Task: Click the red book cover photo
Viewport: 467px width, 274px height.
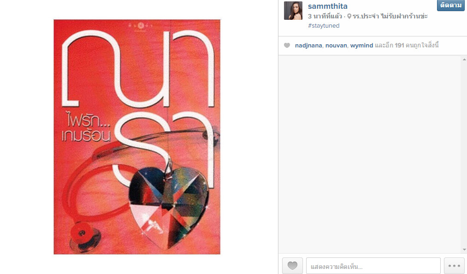Action: pyautogui.click(x=137, y=137)
